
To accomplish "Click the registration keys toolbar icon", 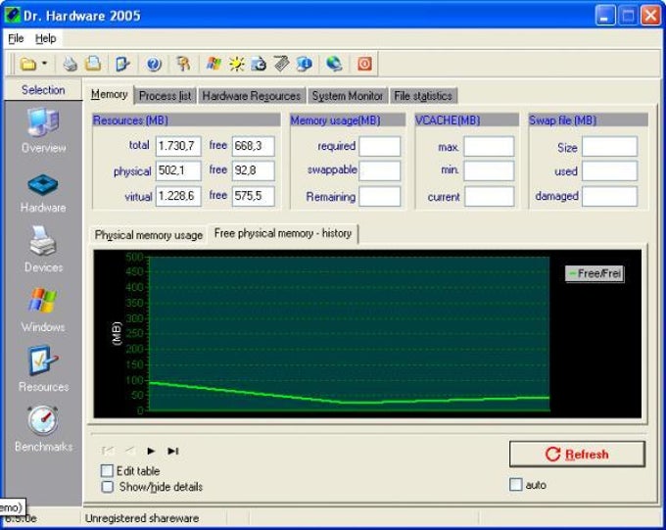I will click(183, 65).
